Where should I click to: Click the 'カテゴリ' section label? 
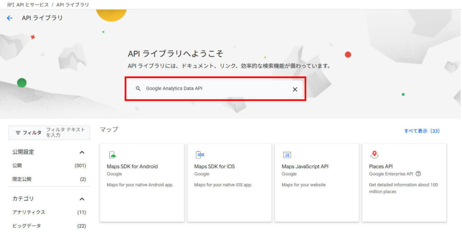23,199
